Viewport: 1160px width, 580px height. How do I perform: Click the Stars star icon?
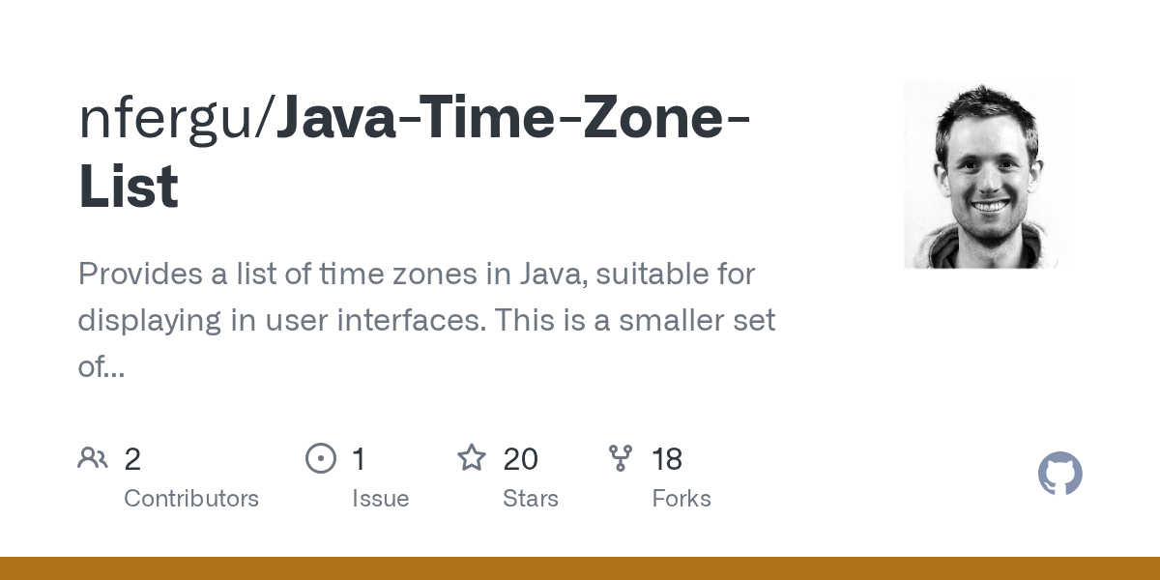(471, 457)
